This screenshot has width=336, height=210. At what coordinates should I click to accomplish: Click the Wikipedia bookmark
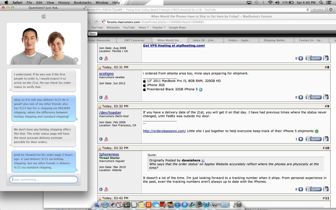tap(113, 28)
